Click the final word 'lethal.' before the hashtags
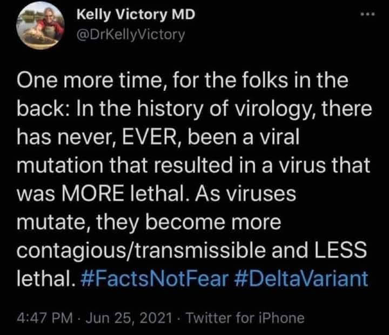The height and width of the screenshot is (335, 389). (46, 278)
